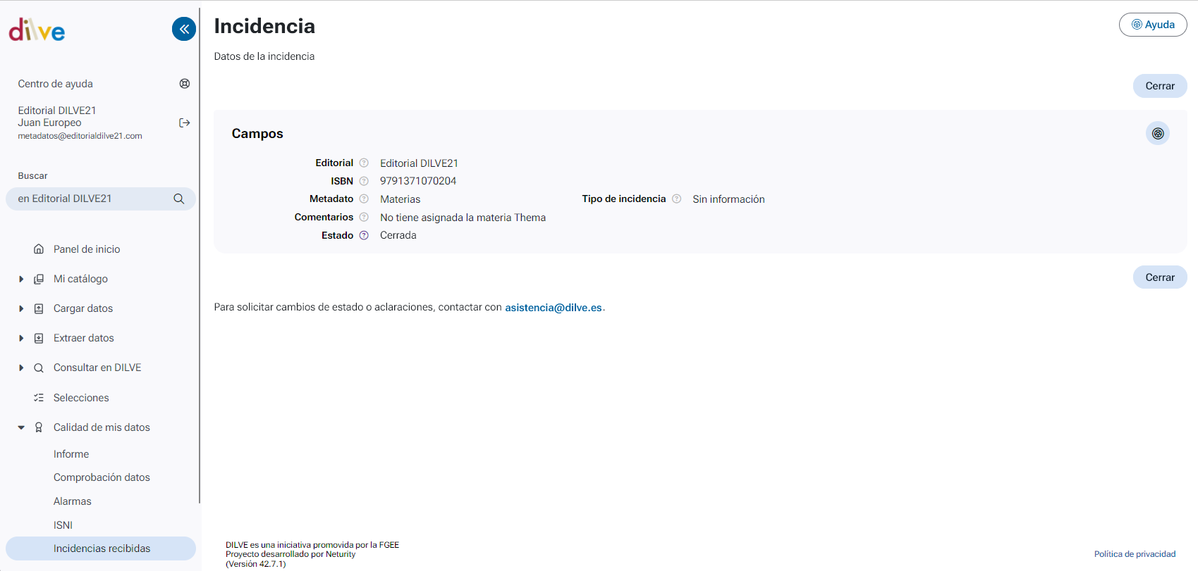Click the asistencia@dilve.es email link
This screenshot has height=571, width=1198.
[553, 308]
